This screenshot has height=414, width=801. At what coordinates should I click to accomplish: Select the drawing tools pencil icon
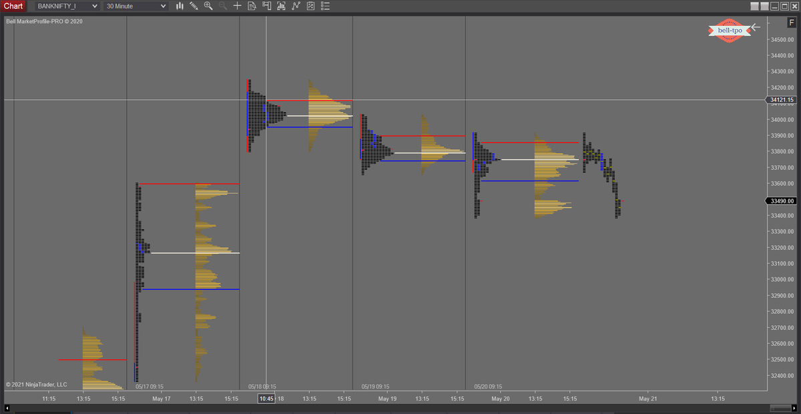[x=194, y=6]
